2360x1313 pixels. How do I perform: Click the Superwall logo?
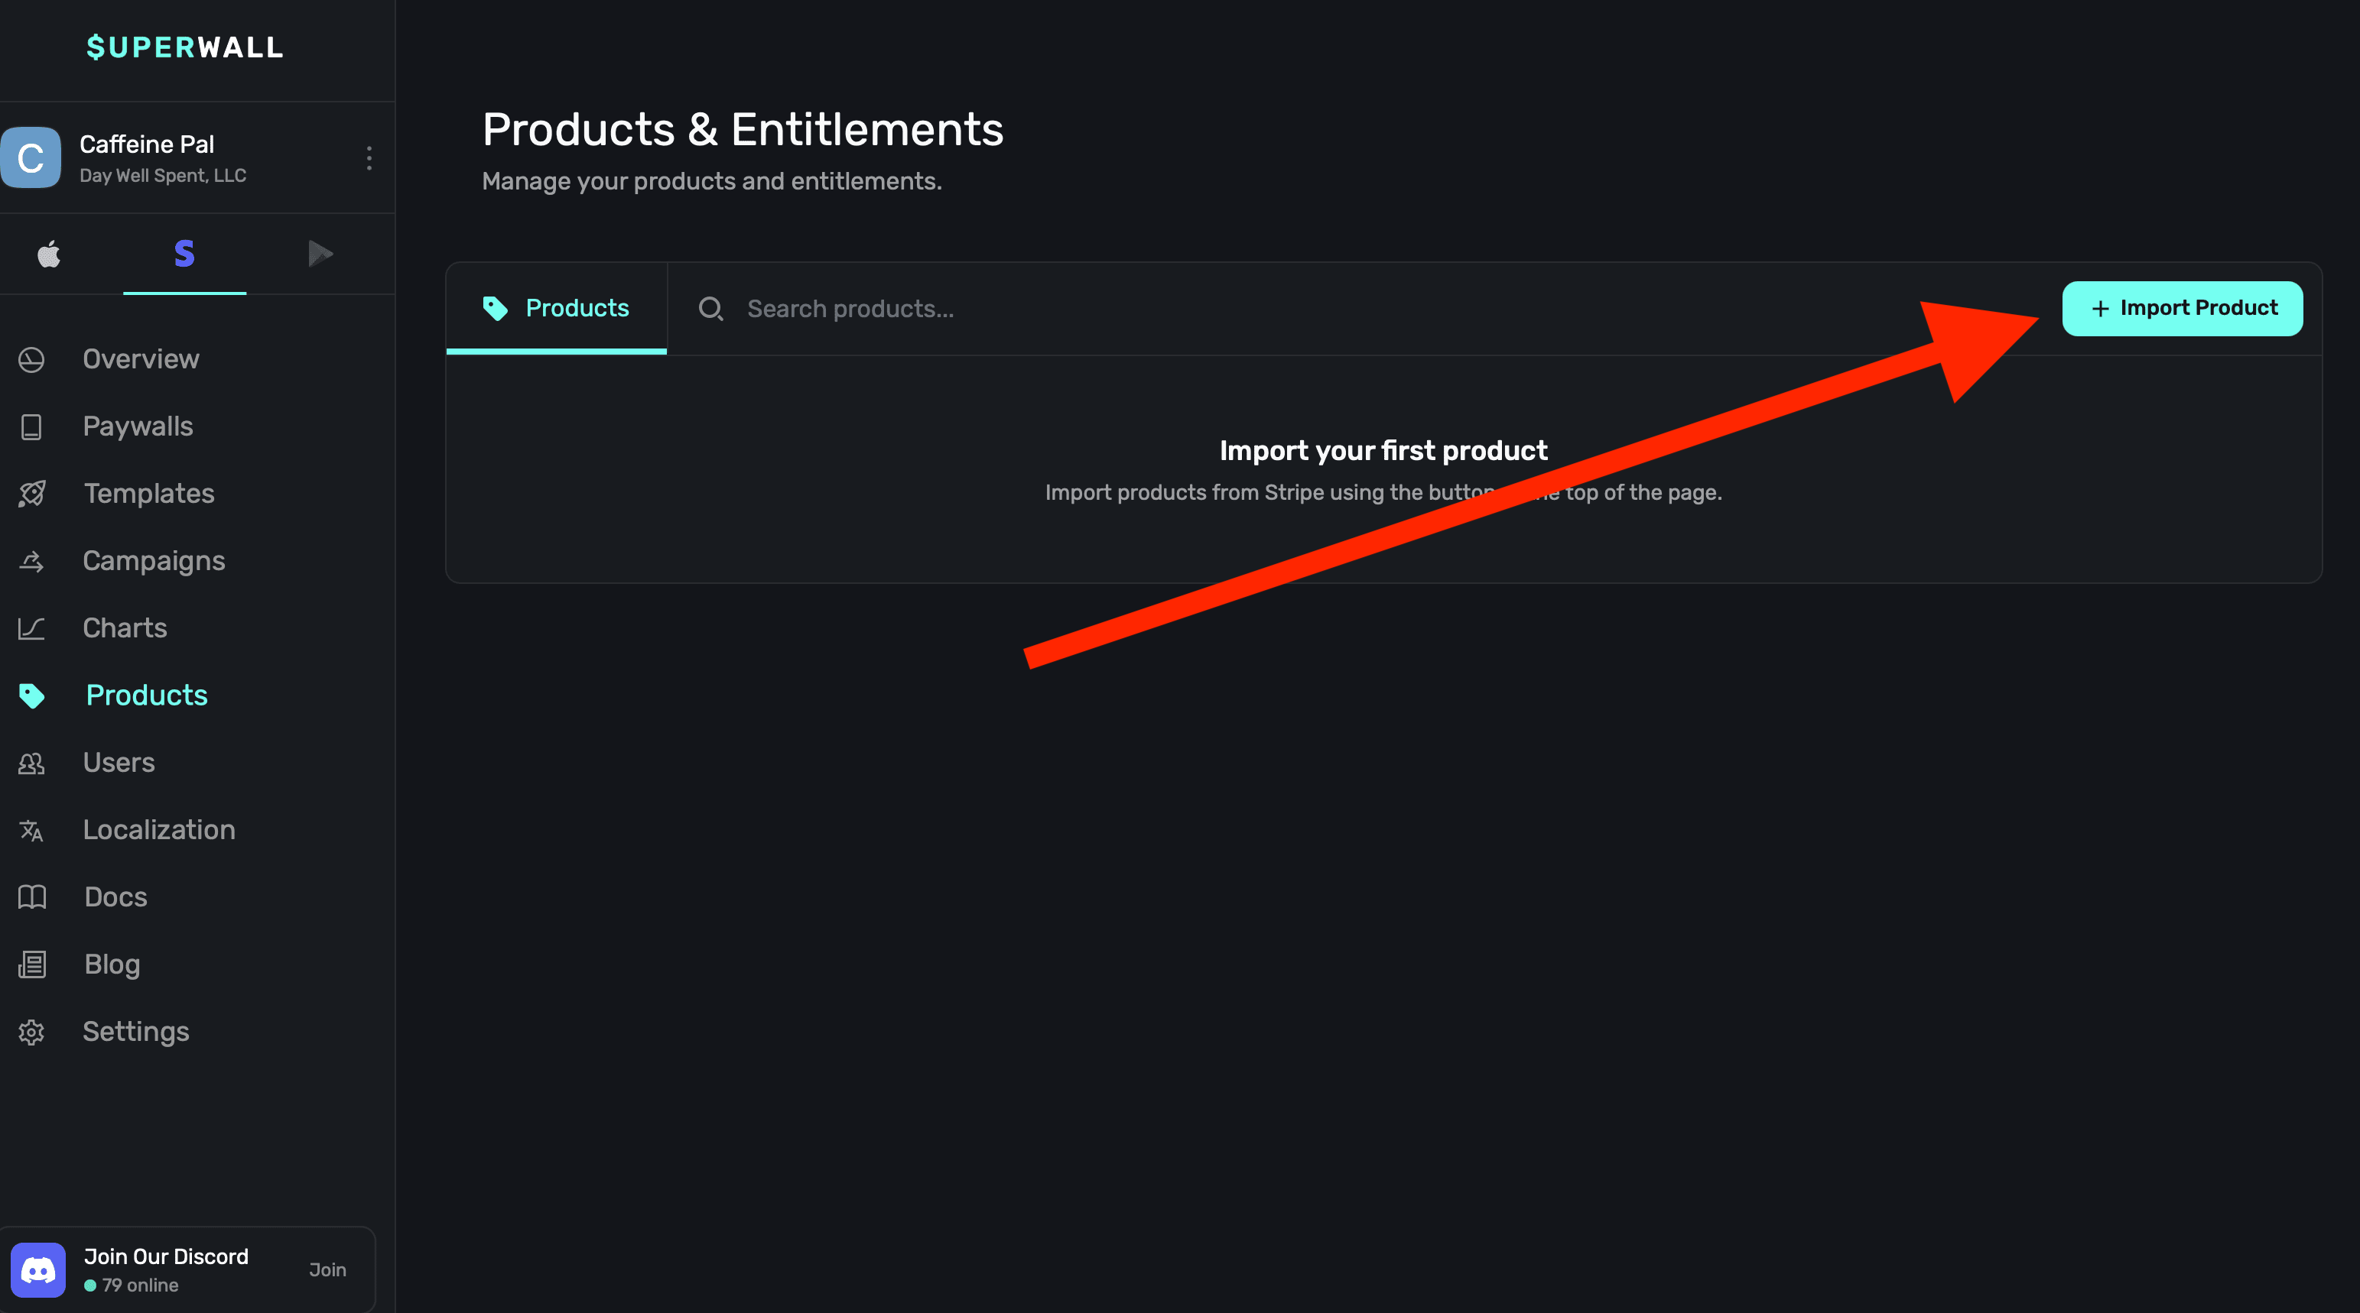(x=184, y=47)
